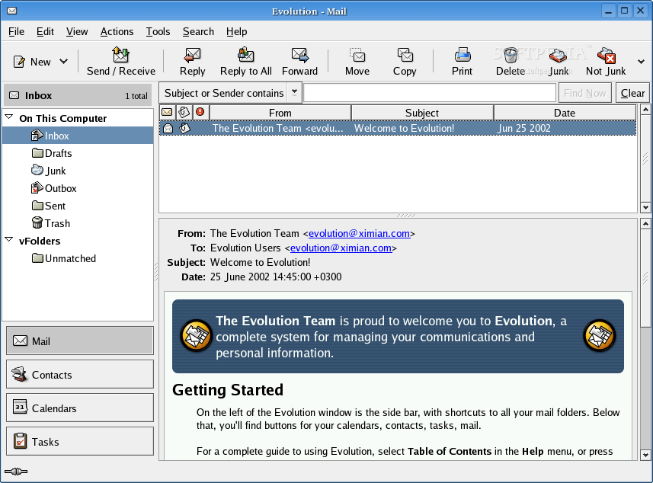Open the Subject or Sender contains dropdown
This screenshot has height=483, width=653.
click(x=295, y=93)
